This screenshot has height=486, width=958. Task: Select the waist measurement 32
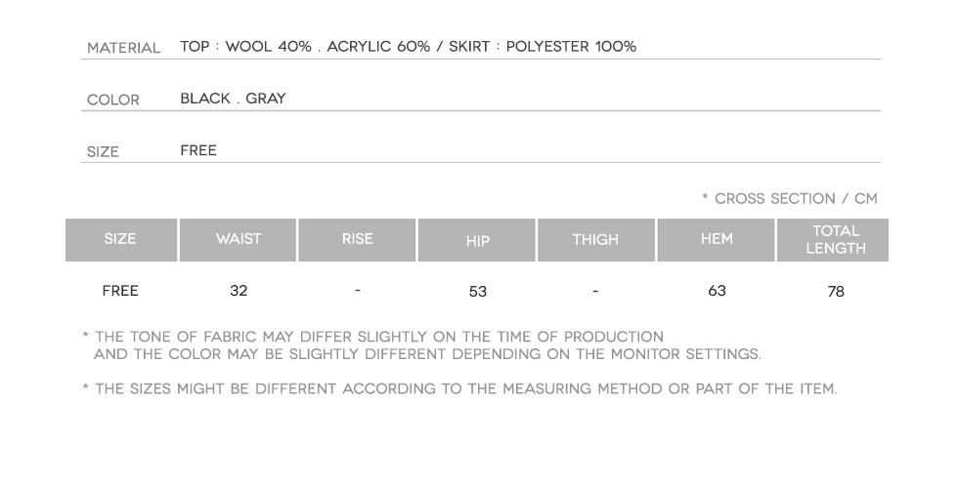239,291
